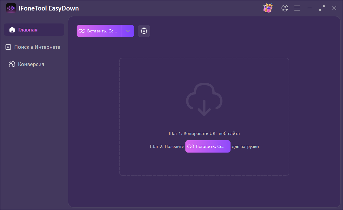Open the user account icon

pos(285,8)
